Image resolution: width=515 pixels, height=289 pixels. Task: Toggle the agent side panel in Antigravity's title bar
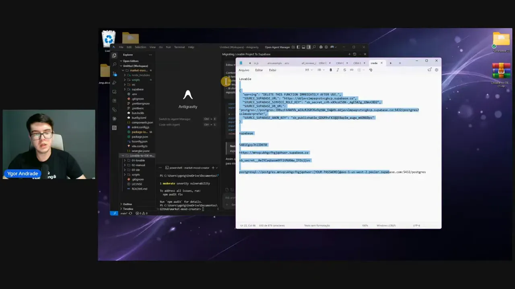point(309,47)
